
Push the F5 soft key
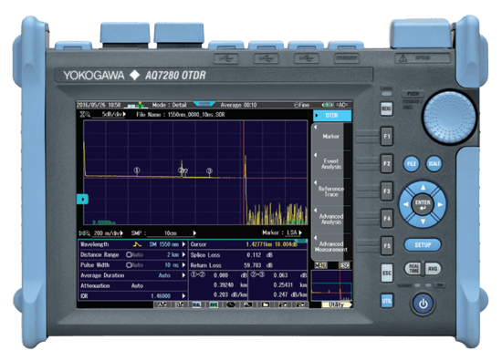click(387, 245)
